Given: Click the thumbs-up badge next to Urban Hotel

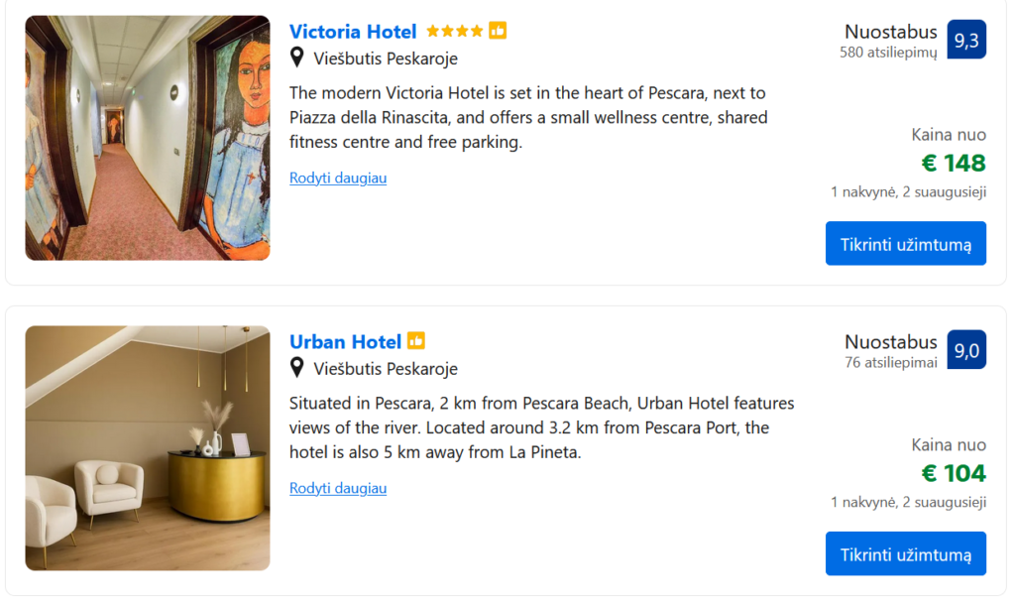Looking at the screenshot, I should (416, 341).
